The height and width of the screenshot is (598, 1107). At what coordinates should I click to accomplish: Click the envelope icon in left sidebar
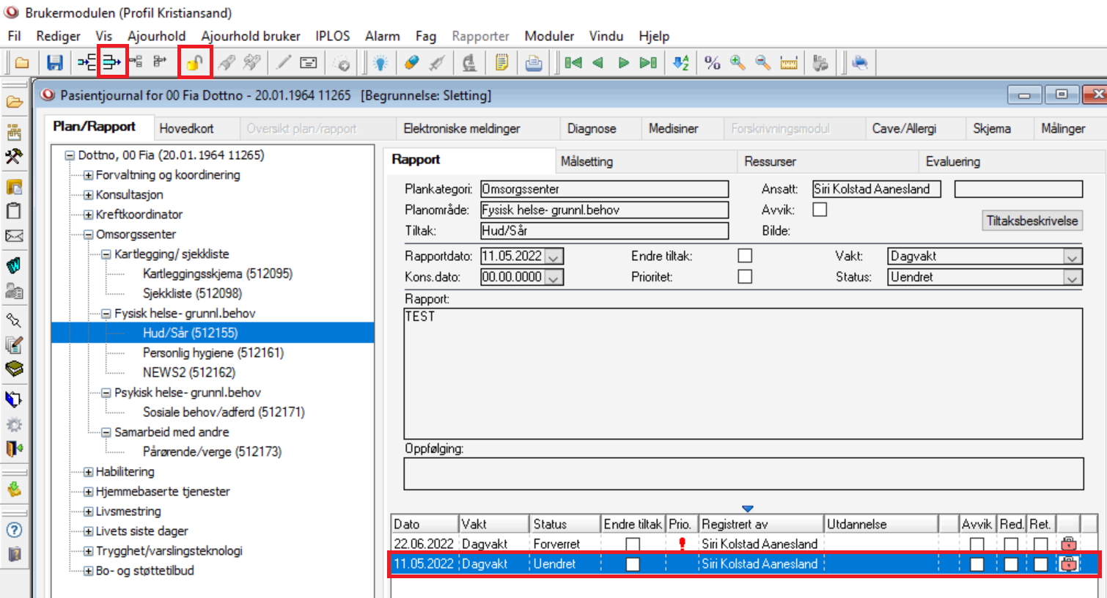point(14,236)
